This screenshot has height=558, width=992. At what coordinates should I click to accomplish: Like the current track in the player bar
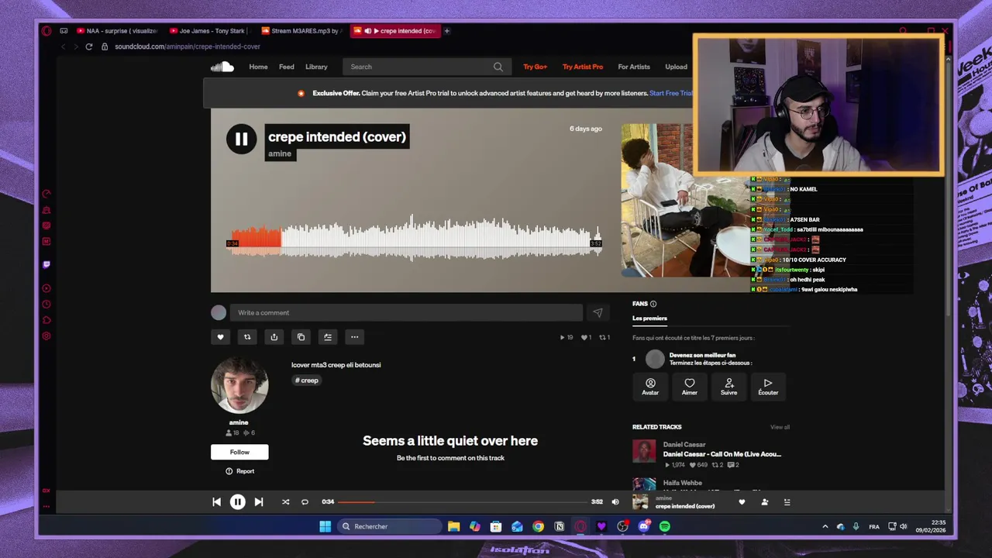(x=742, y=502)
